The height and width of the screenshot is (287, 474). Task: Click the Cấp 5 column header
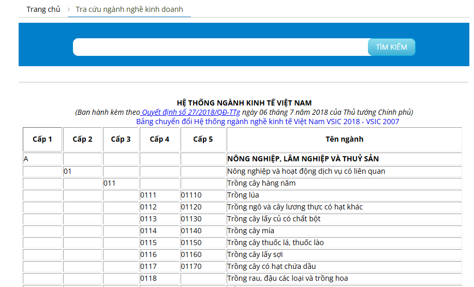(x=203, y=139)
